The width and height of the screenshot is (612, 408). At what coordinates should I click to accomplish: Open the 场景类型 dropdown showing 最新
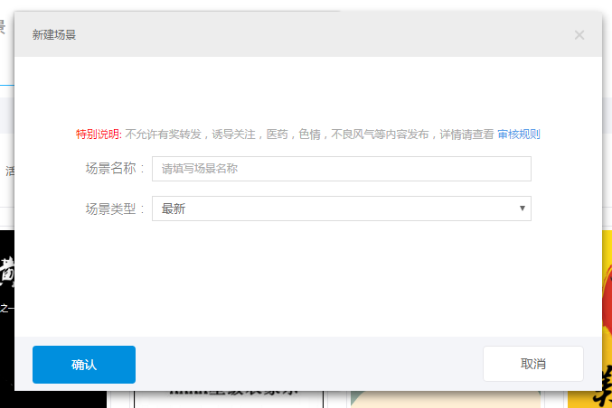(x=334, y=209)
